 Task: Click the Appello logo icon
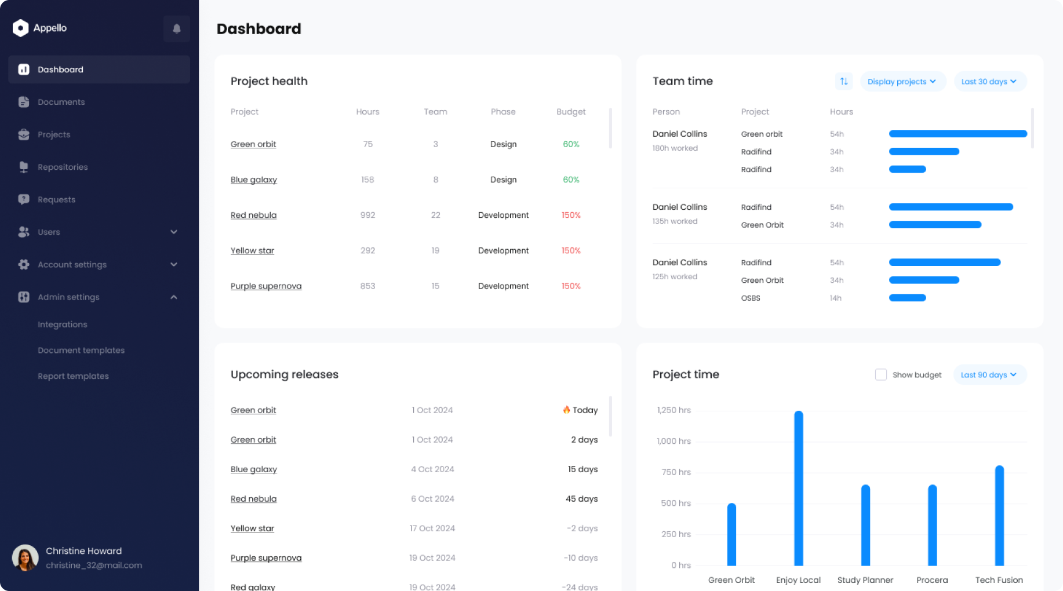pos(21,28)
